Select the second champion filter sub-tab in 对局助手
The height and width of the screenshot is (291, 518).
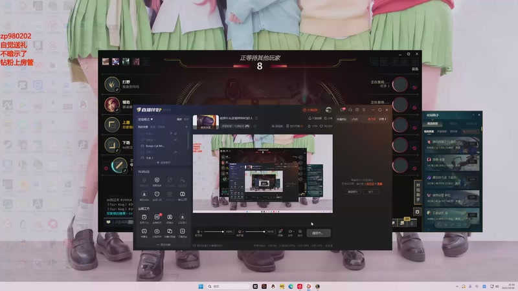tap(442, 131)
